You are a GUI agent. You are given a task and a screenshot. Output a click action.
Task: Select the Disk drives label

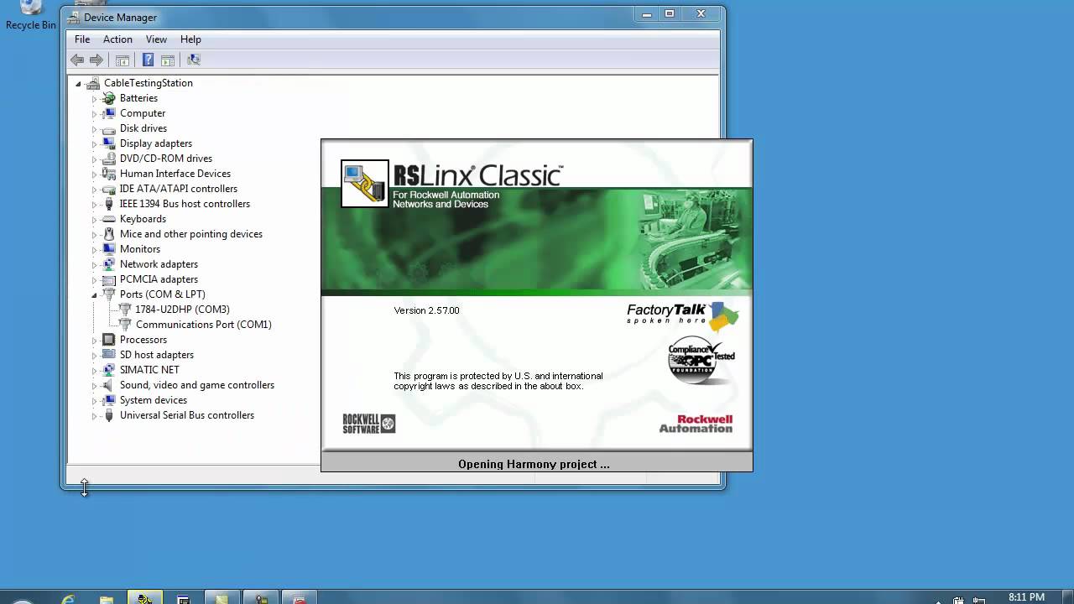tap(143, 128)
